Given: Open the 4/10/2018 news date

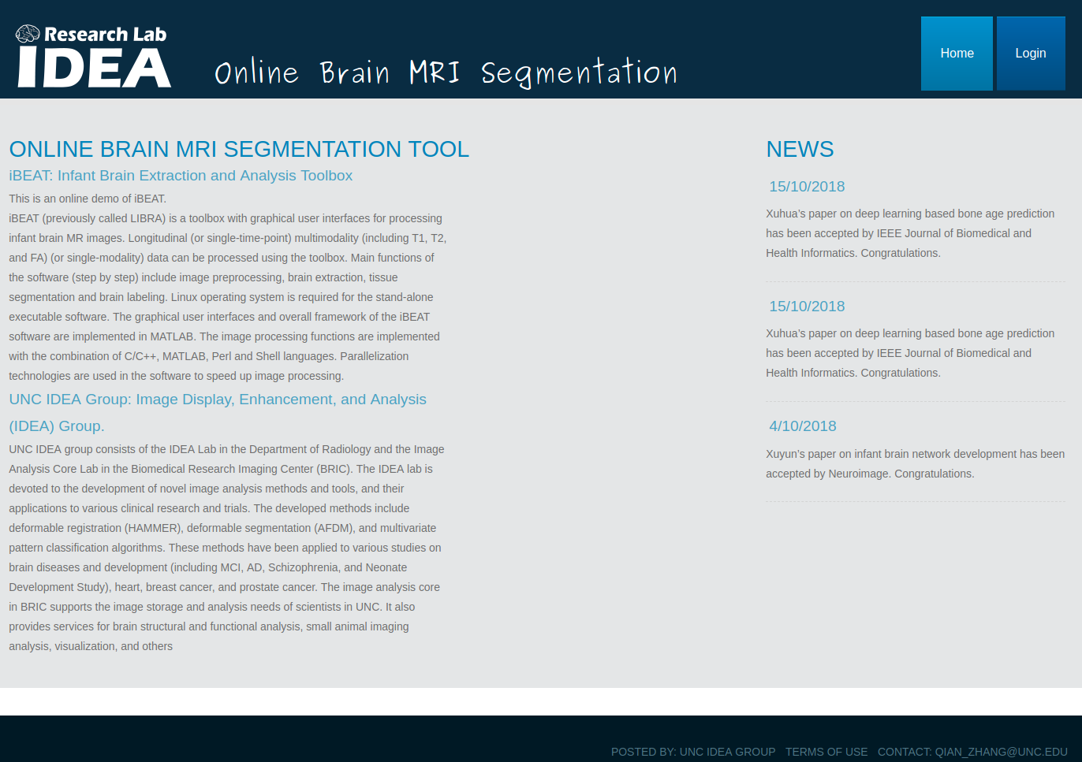Looking at the screenshot, I should (803, 426).
